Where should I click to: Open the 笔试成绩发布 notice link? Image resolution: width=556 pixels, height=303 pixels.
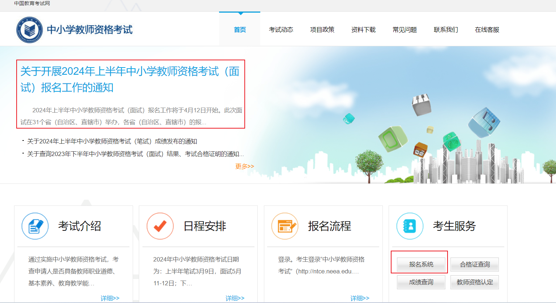pos(112,141)
